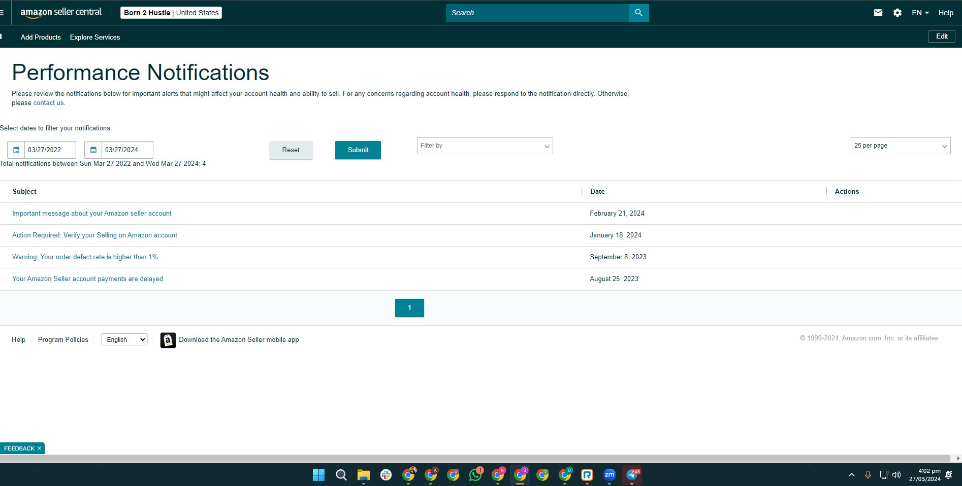Click the date September 8, 2023
Screen dimensions: 962x486
pos(618,257)
